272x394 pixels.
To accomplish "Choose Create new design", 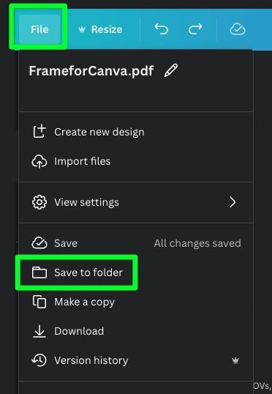I will pos(136,132).
